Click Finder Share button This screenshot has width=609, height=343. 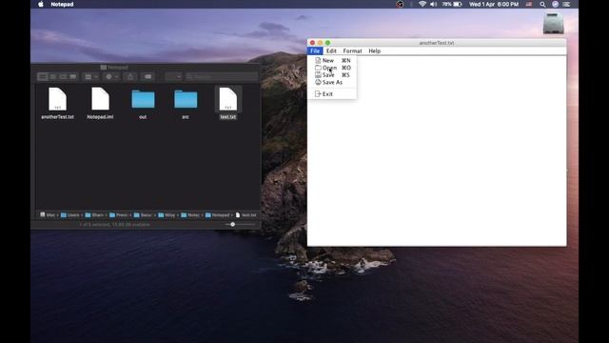point(130,76)
